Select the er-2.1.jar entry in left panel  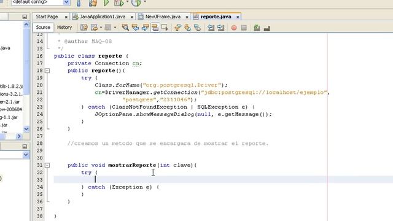[x=10, y=102]
